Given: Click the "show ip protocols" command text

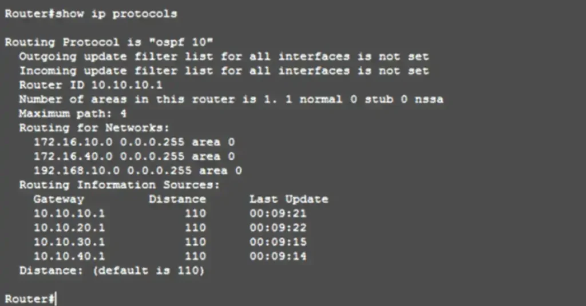Looking at the screenshot, I should pos(116,14).
